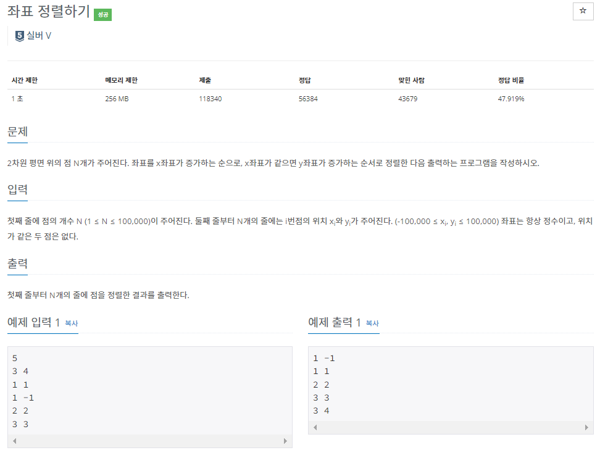Viewport: 600px width, 458px height.
Task: Click the 정답 column header
Action: click(304, 80)
